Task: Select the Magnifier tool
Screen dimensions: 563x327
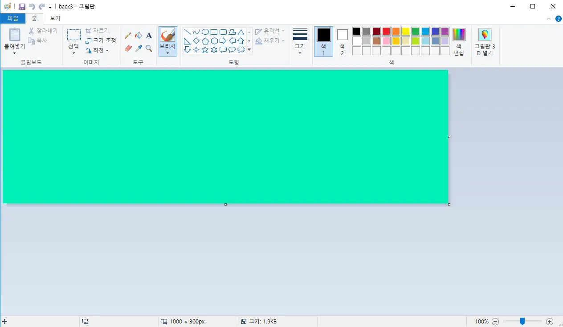Action: tap(149, 48)
